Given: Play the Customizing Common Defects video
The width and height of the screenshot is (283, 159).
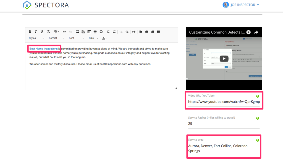Looking at the screenshot, I should click(224, 58).
